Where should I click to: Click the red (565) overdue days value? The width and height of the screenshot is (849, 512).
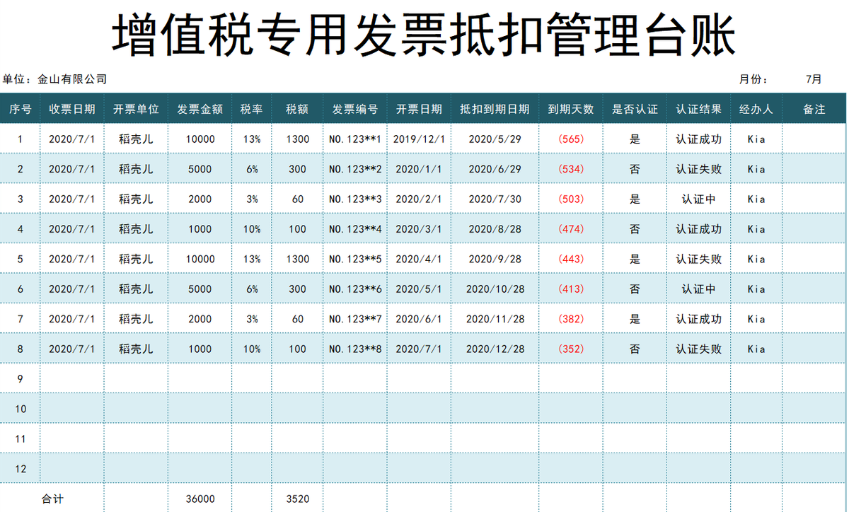tap(570, 139)
